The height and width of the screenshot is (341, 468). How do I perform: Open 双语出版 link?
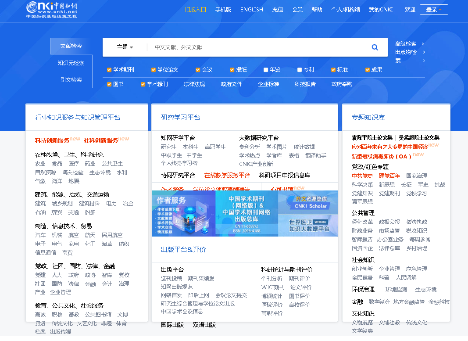click(x=204, y=325)
